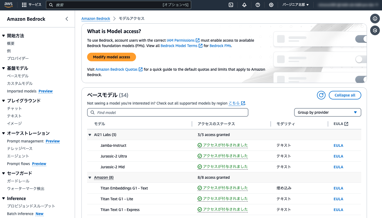Open the Bedrock FMs link

click(220, 46)
